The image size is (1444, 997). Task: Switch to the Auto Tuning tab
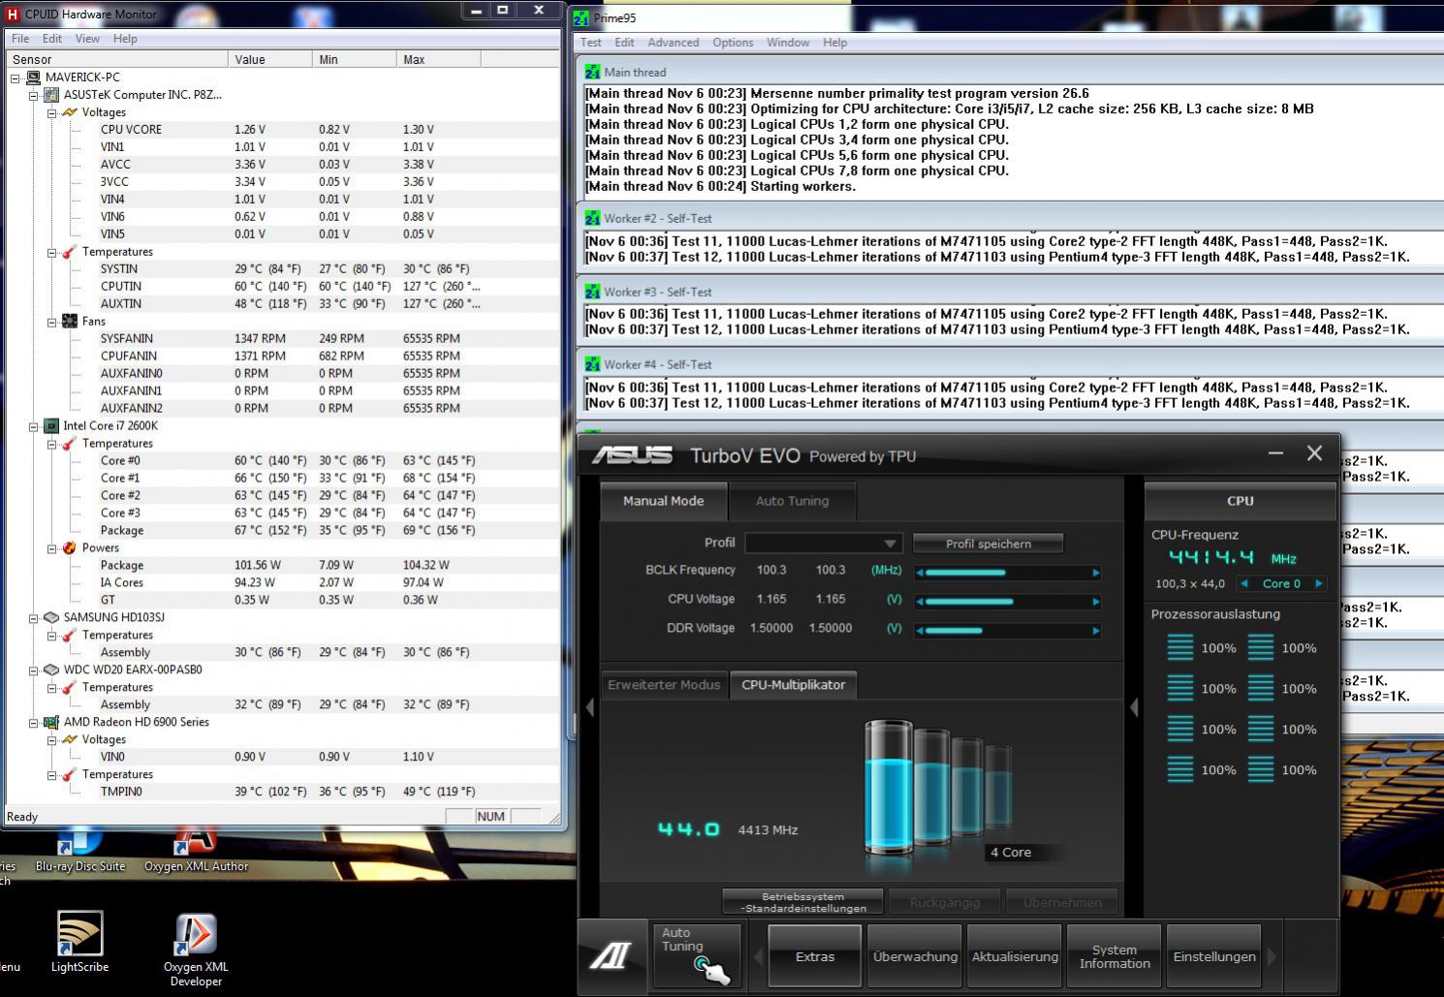pyautogui.click(x=792, y=501)
